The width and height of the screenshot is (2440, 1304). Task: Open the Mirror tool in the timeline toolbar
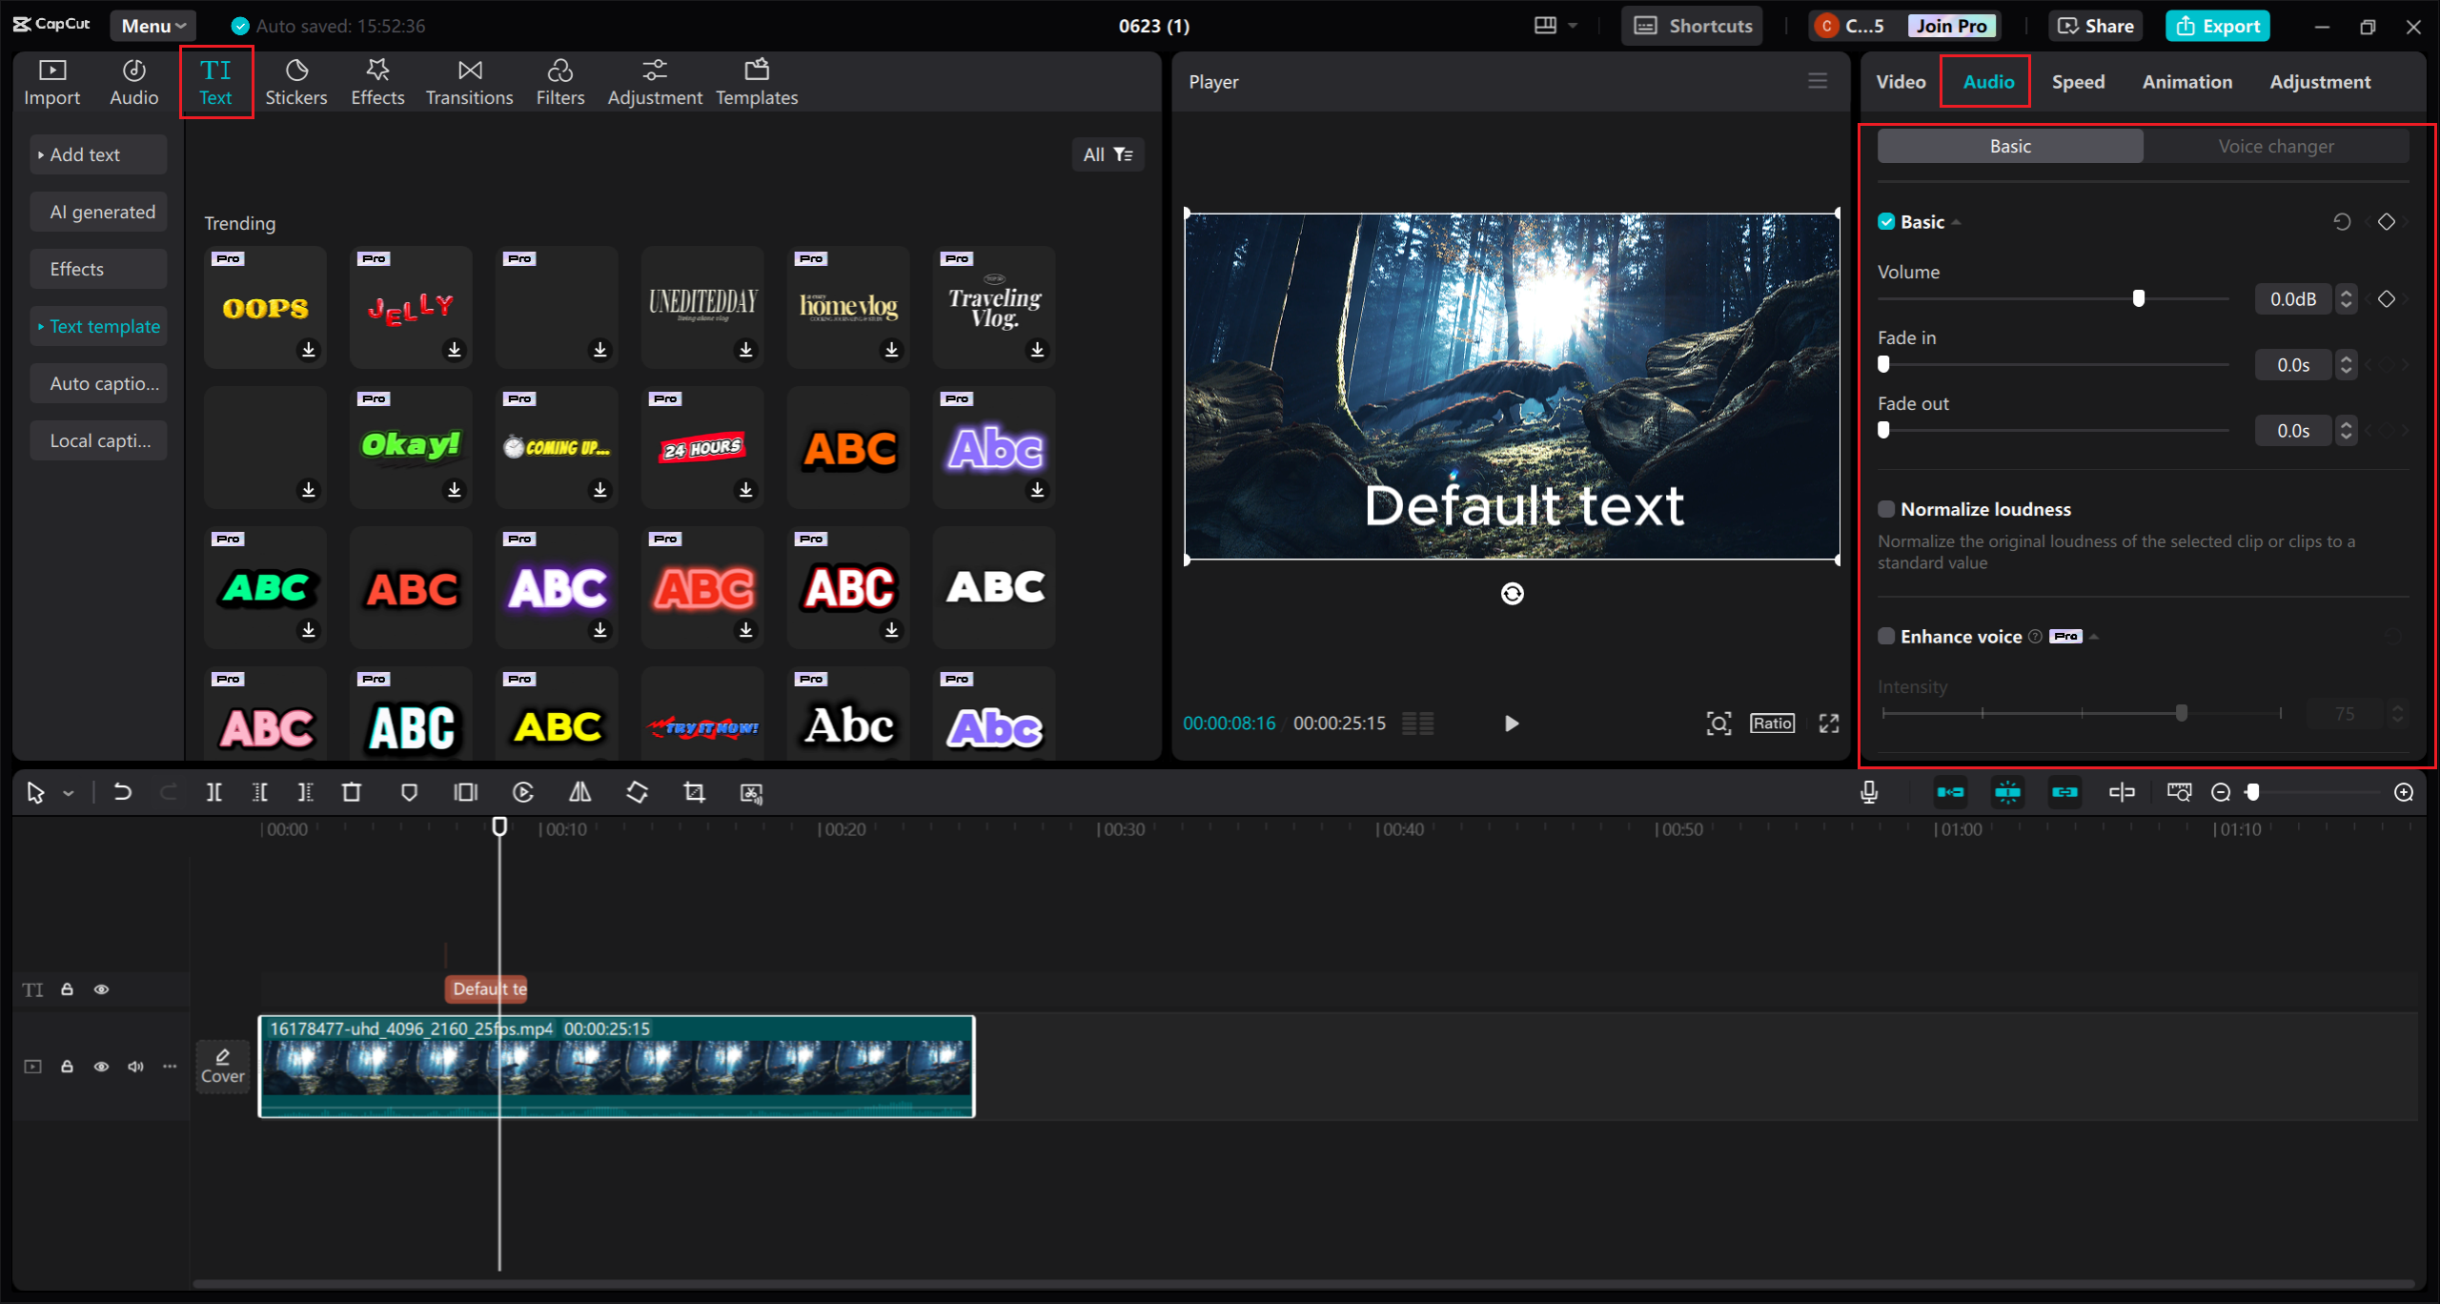pyautogui.click(x=579, y=792)
